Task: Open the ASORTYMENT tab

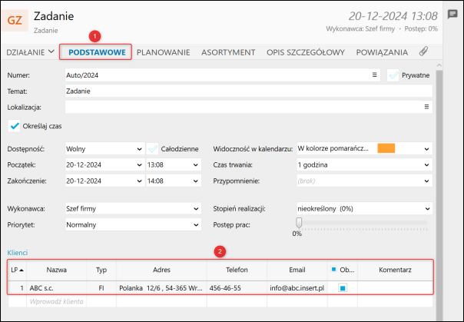Action: (x=228, y=52)
